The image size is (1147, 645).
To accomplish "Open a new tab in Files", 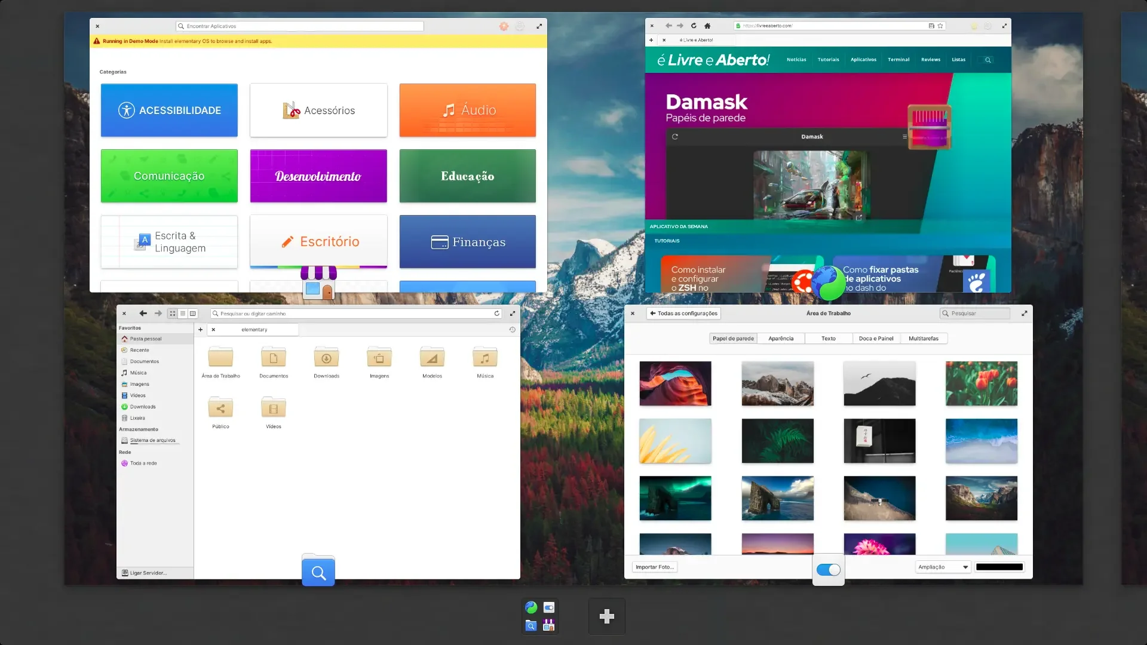I will pyautogui.click(x=201, y=330).
